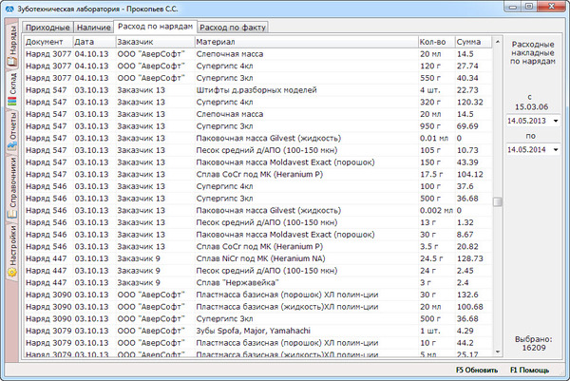Click the sum value 1.32
Viewport: 570px width, 381px height.
point(465,222)
